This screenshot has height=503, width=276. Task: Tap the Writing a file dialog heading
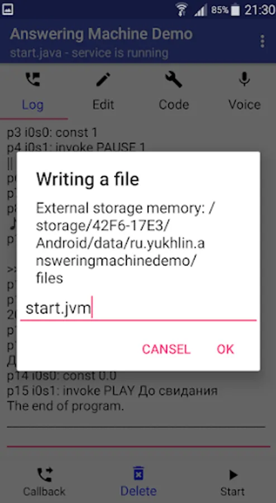(88, 179)
